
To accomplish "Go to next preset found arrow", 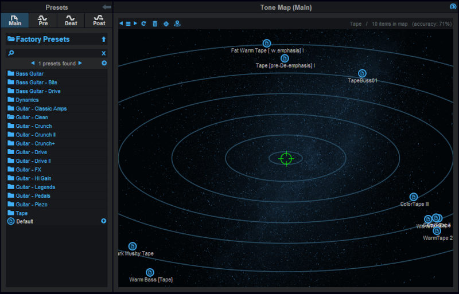I will pyautogui.click(x=80, y=63).
